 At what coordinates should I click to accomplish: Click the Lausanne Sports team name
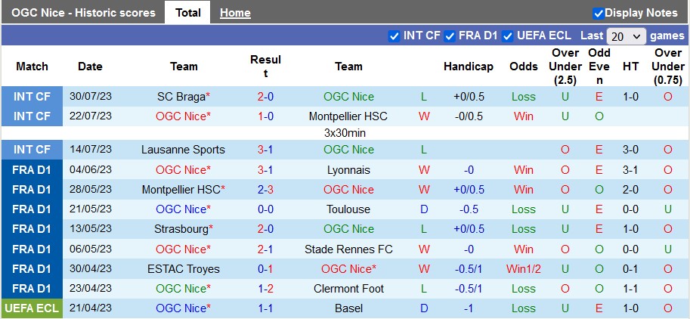(x=184, y=150)
